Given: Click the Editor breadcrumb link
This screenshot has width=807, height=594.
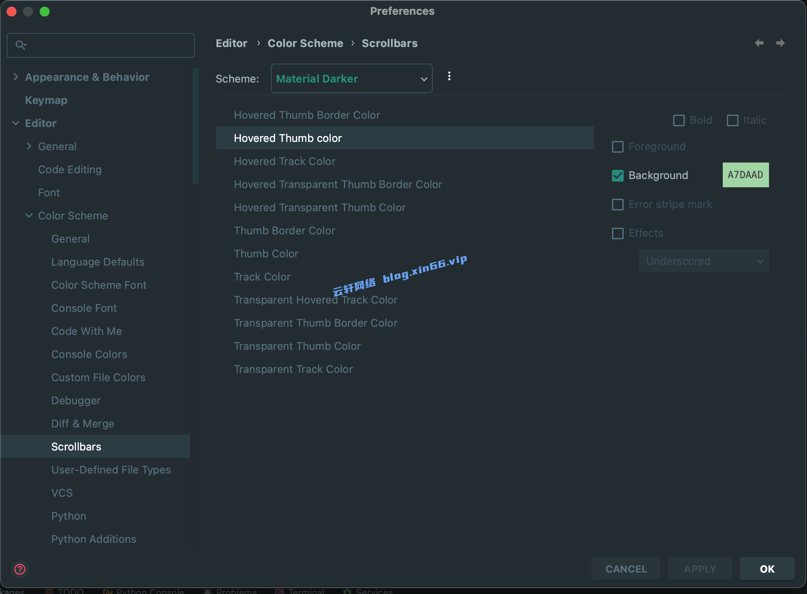Looking at the screenshot, I should [232, 43].
